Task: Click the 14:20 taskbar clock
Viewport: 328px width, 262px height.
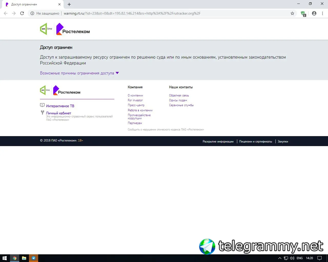Action: click(x=310, y=258)
